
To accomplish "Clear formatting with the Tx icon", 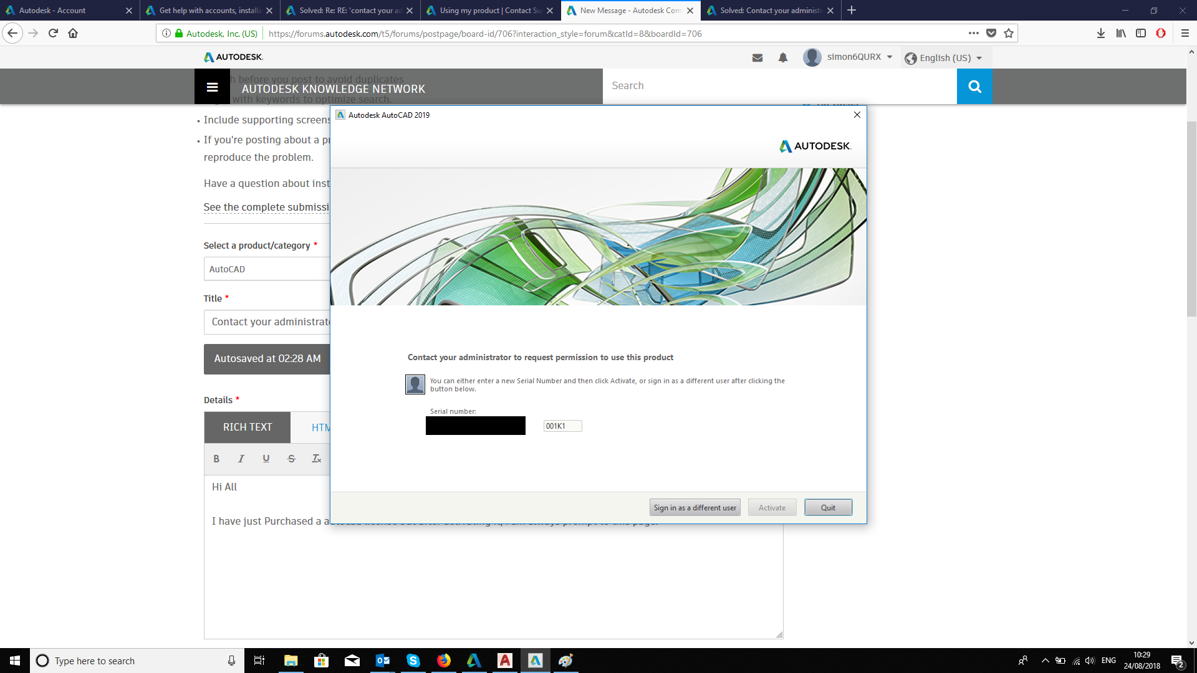I will coord(316,459).
